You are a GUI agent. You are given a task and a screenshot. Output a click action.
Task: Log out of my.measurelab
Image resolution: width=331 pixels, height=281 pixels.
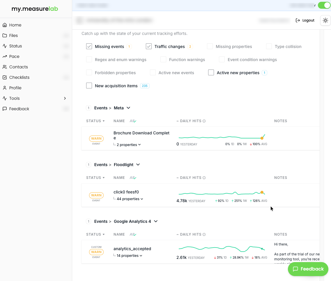point(305,20)
